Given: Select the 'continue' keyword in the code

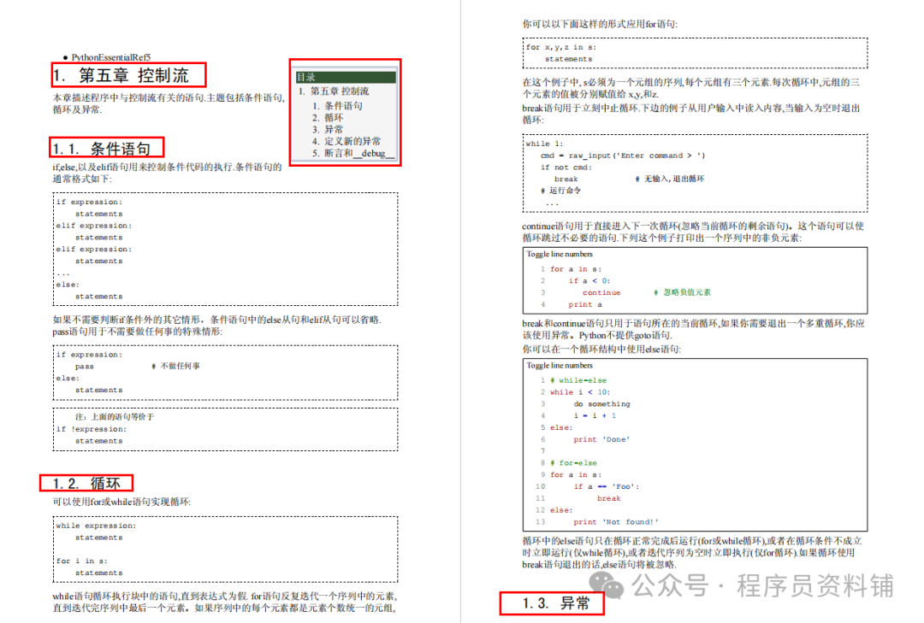Looking at the screenshot, I should tap(601, 292).
